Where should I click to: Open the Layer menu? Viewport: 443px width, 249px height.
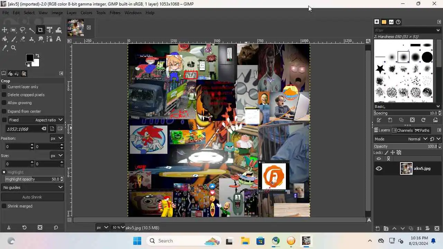72,13
